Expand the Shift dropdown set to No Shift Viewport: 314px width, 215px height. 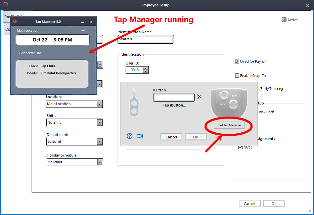[x=99, y=122]
